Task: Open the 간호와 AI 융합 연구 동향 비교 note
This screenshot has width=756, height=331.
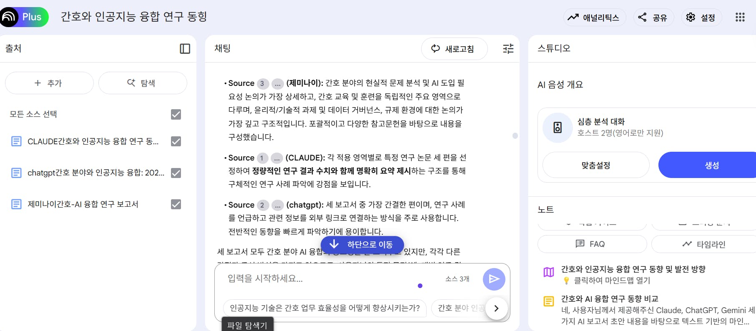Action: (x=610, y=298)
